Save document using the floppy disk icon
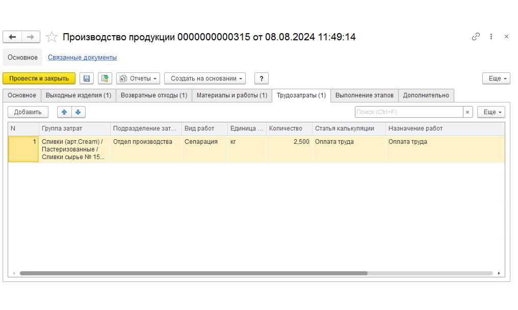Screen dimensions: 518x310 click(87, 79)
